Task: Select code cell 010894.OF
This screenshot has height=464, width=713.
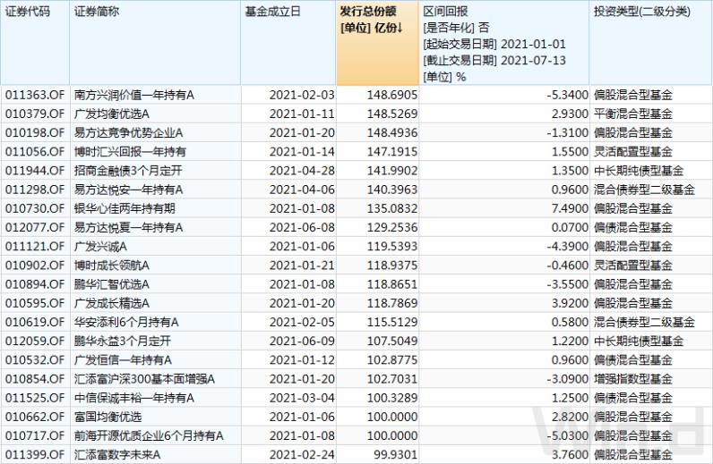Action: coord(35,284)
